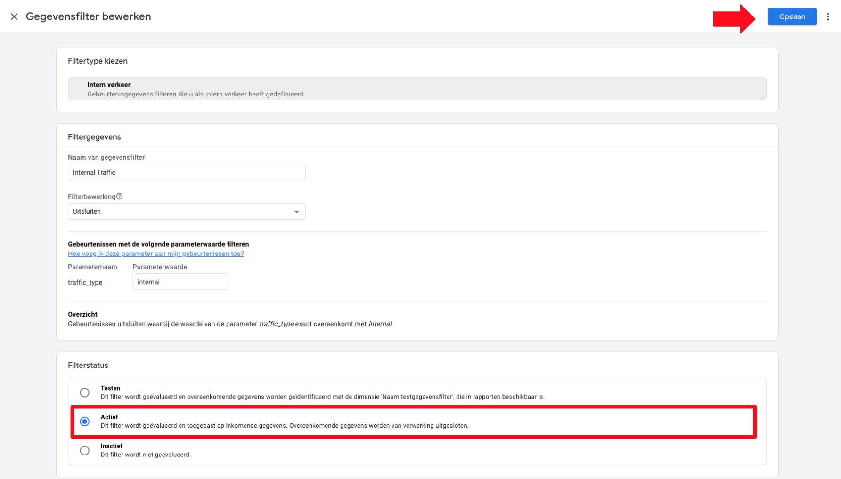Click the traffic_type parameter name

85,283
